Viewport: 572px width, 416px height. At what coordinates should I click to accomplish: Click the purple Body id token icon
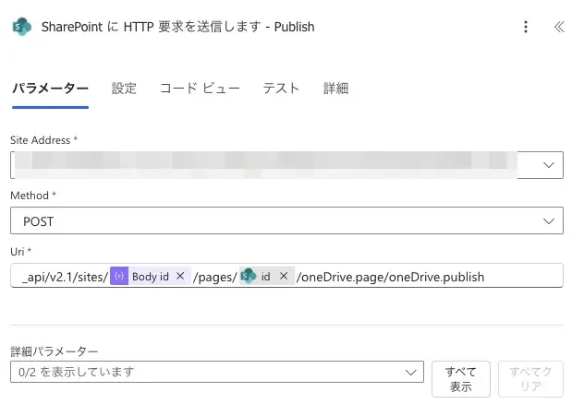tap(119, 276)
